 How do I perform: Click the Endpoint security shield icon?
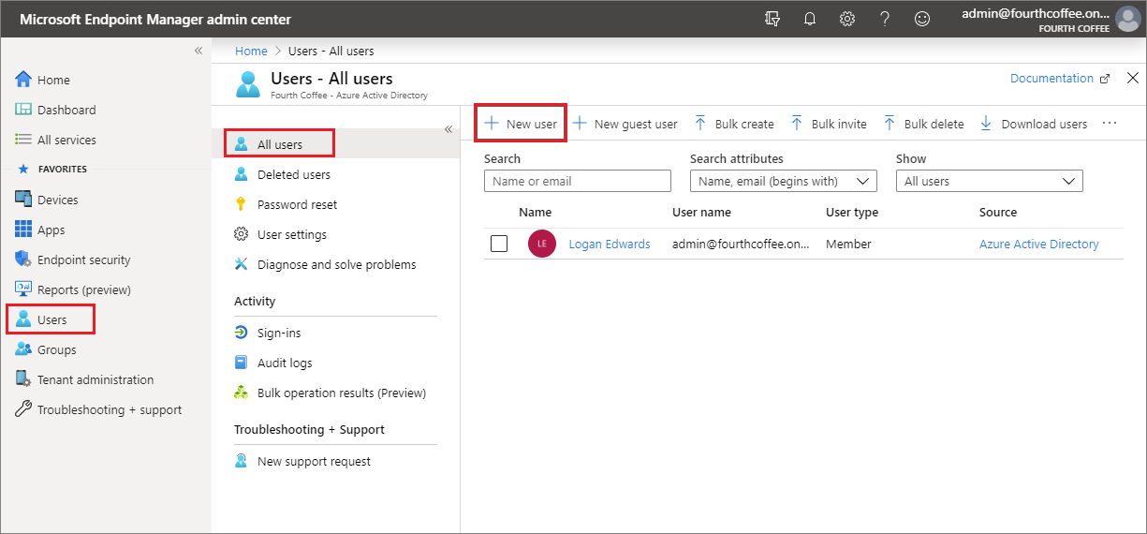click(23, 260)
